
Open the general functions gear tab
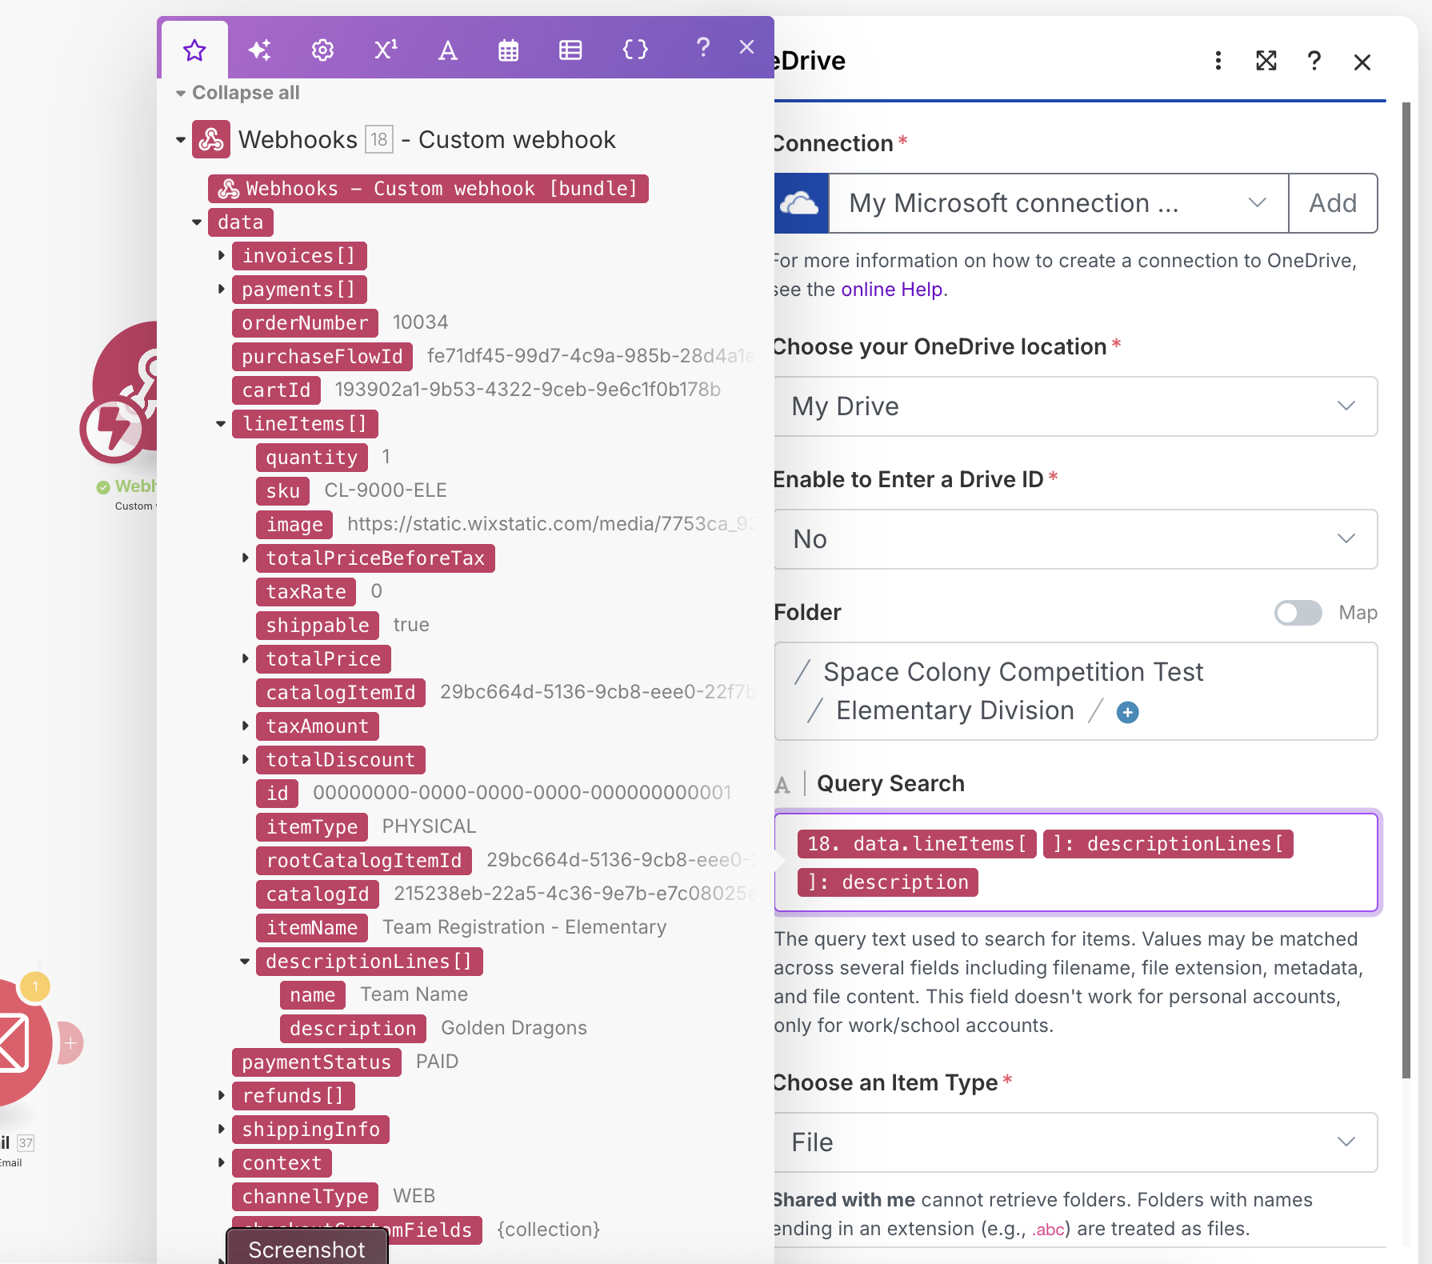click(322, 50)
